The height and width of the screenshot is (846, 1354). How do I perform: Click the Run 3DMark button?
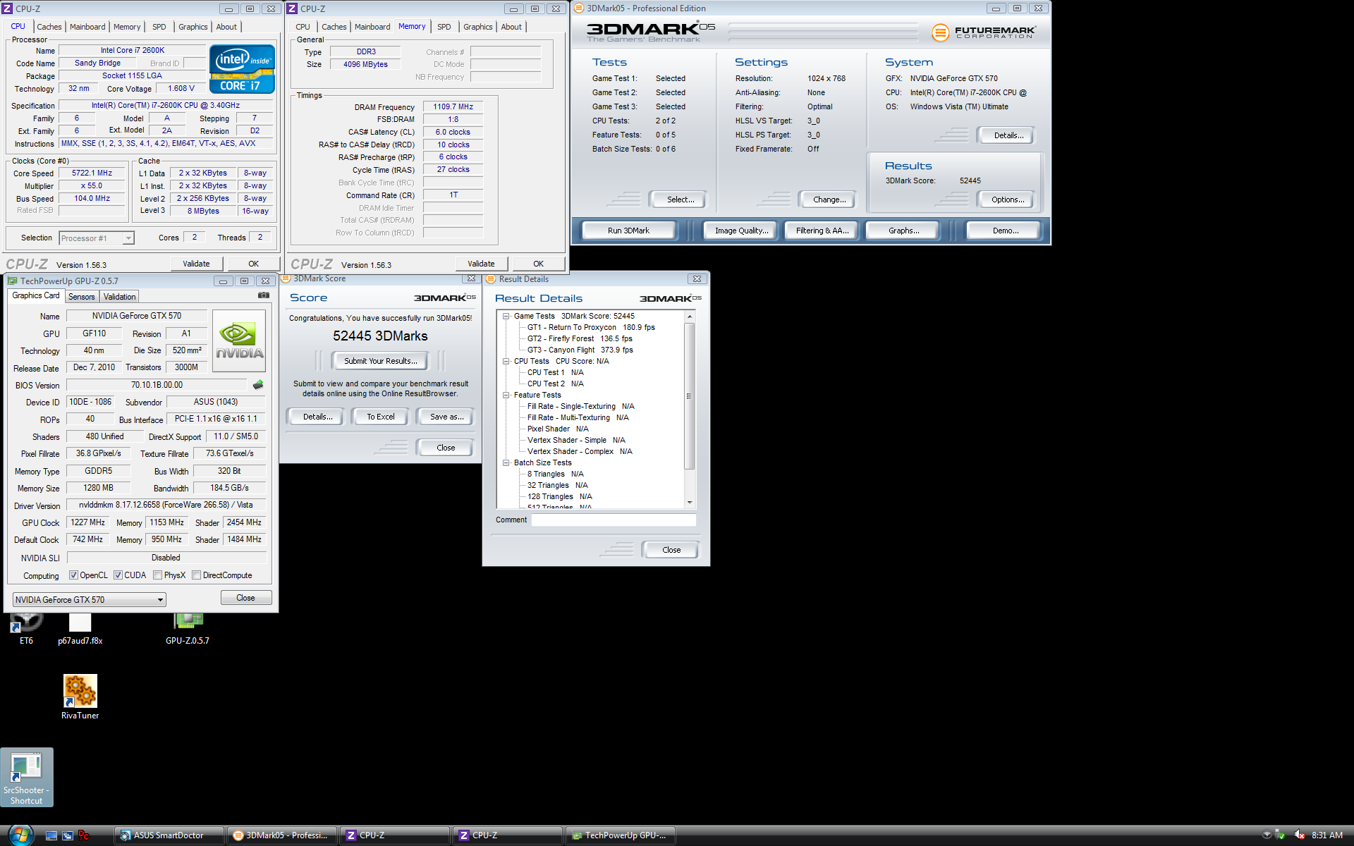pyautogui.click(x=628, y=231)
